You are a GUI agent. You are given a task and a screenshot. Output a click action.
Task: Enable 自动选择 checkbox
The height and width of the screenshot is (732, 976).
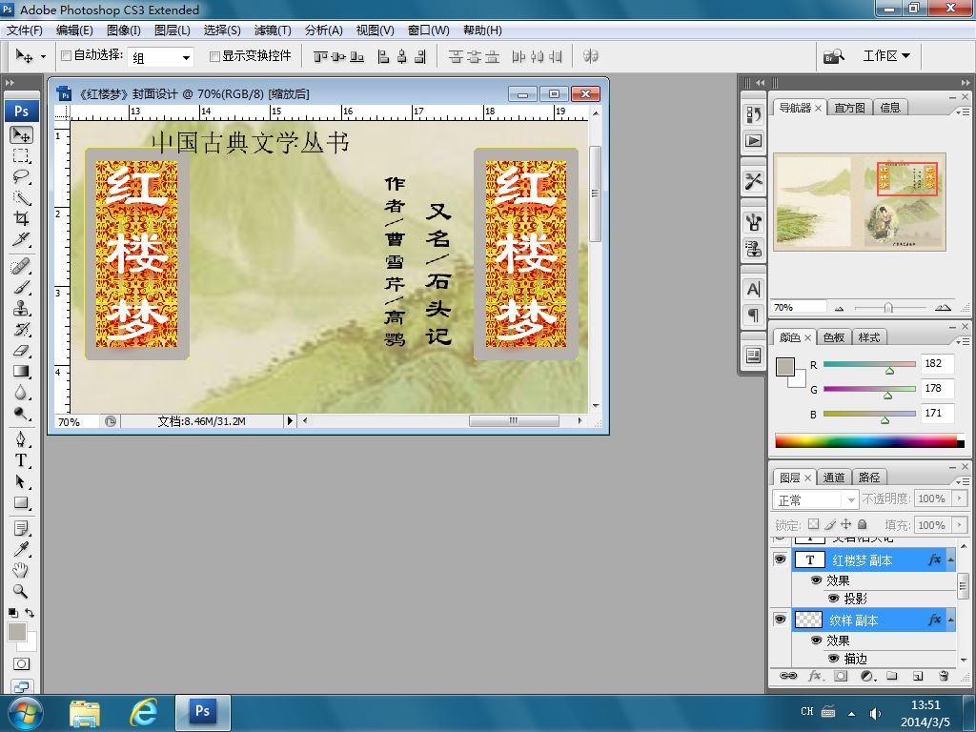click(66, 56)
